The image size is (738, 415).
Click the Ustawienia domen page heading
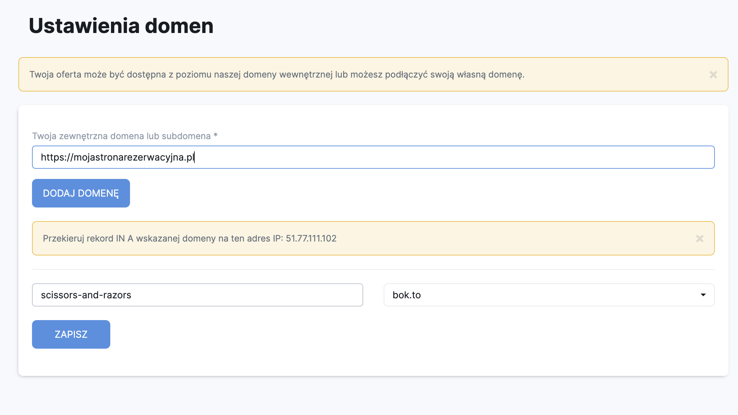click(121, 26)
